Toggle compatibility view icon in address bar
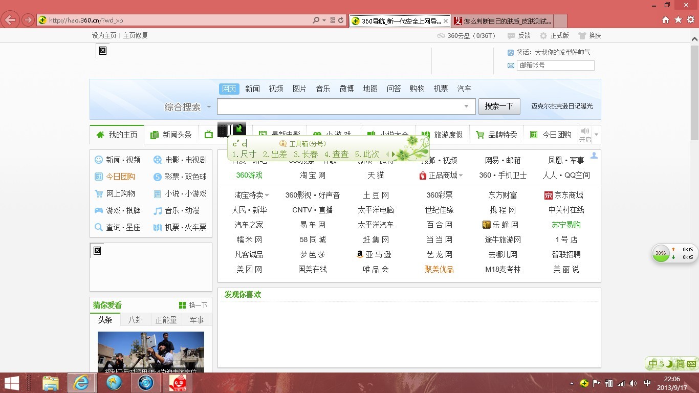Image resolution: width=699 pixels, height=393 pixels. coord(333,20)
